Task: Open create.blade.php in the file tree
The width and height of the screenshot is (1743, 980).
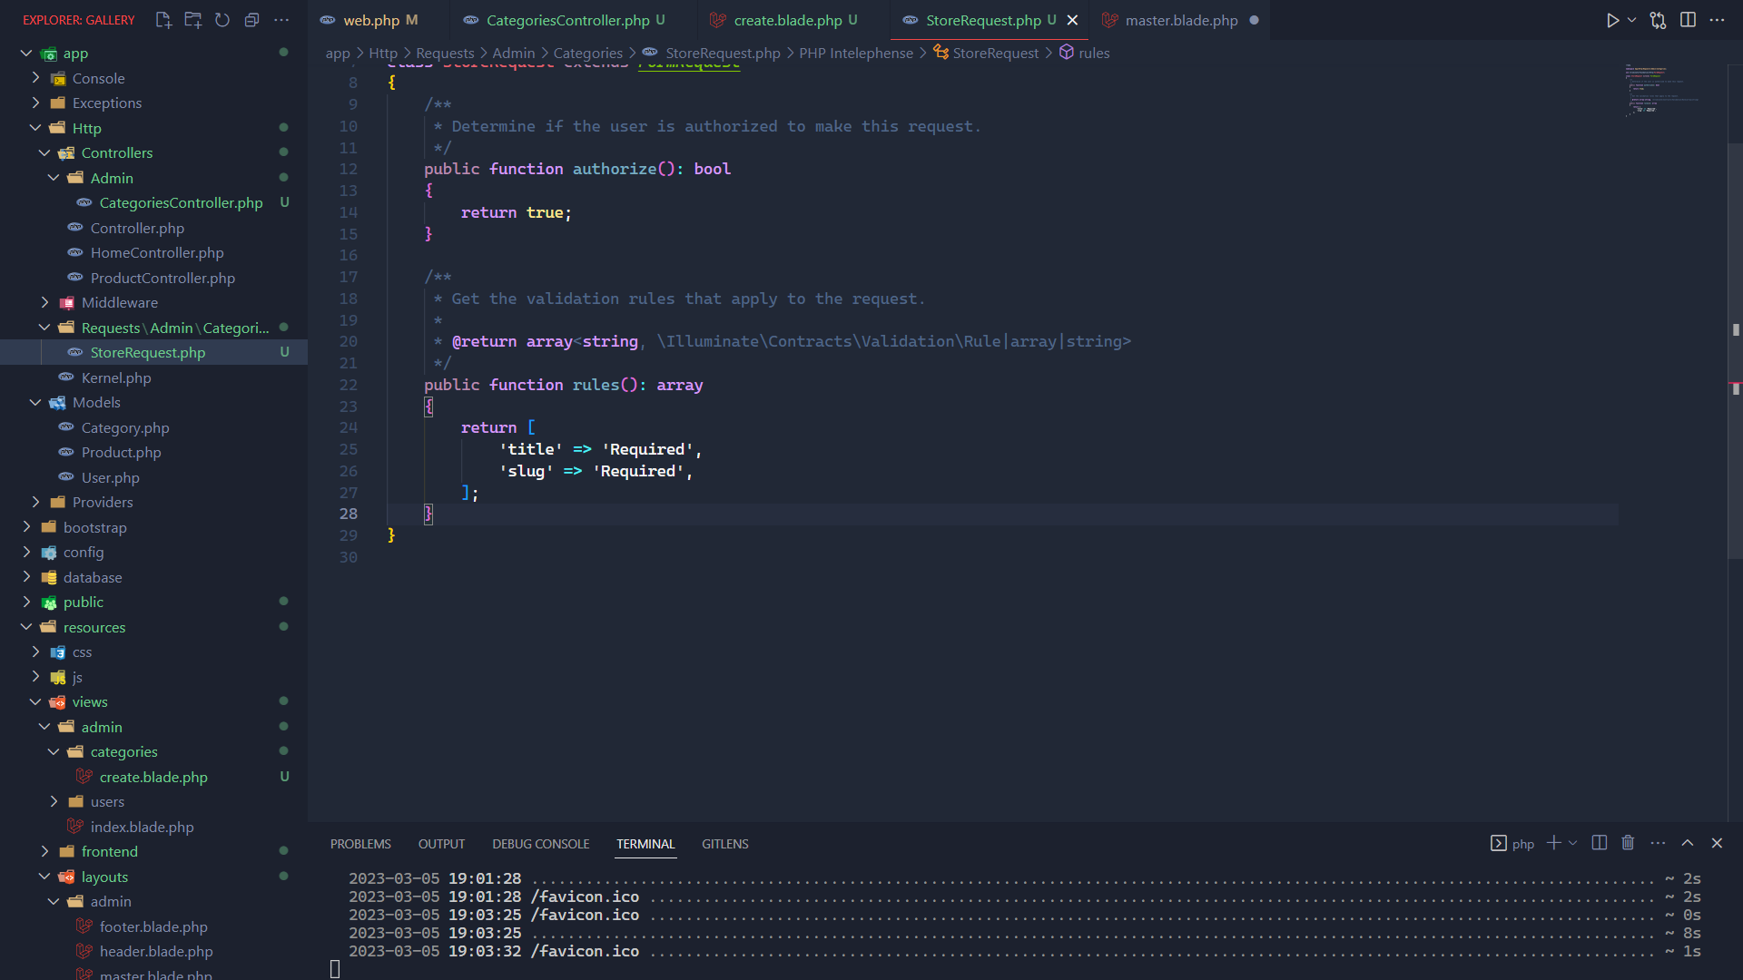Action: pyautogui.click(x=153, y=777)
